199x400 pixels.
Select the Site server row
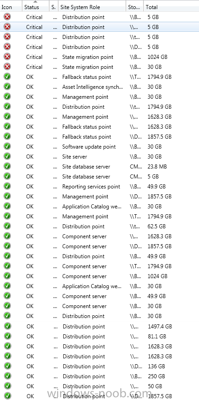(99, 157)
